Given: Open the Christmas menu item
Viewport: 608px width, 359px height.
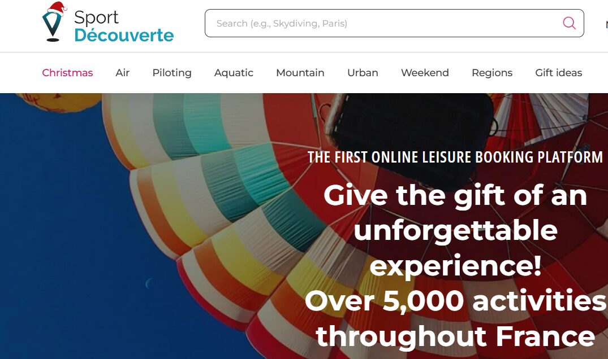Looking at the screenshot, I should click(x=67, y=73).
